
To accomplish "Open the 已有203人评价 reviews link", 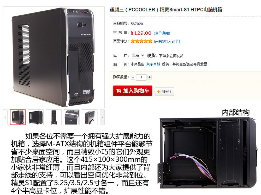I will pyautogui.click(x=167, y=41).
